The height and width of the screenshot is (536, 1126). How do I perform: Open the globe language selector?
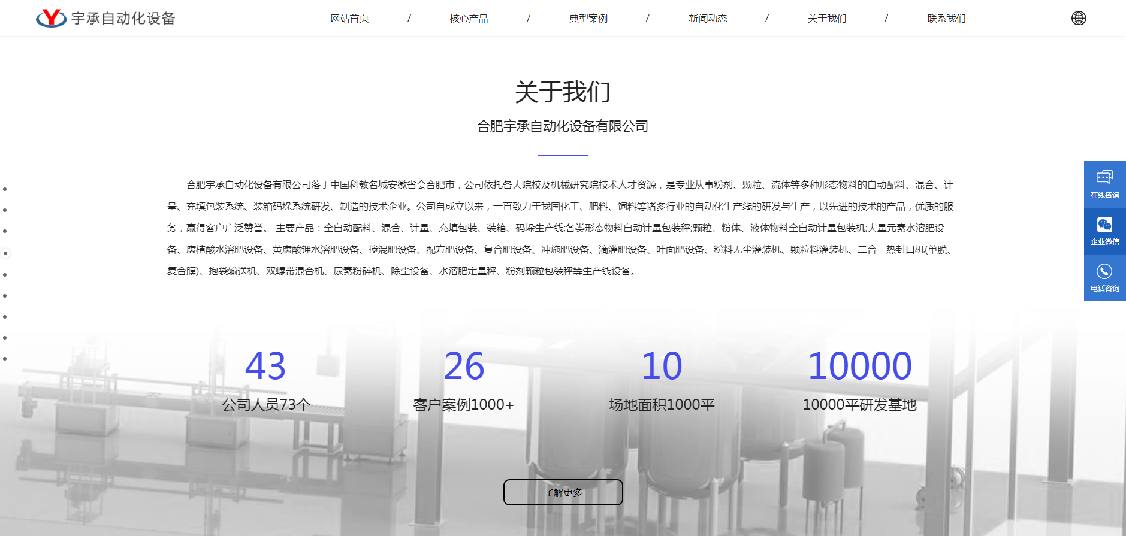point(1078,18)
